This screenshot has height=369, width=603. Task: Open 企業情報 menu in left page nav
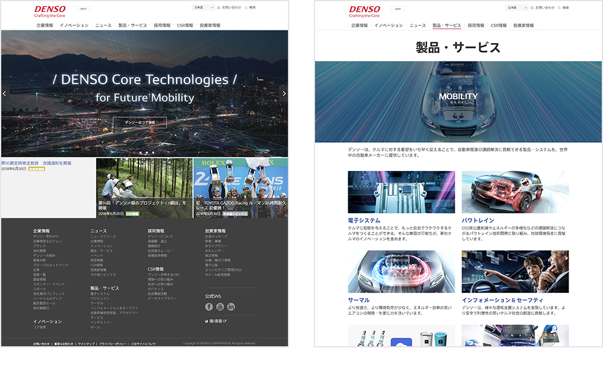(44, 25)
